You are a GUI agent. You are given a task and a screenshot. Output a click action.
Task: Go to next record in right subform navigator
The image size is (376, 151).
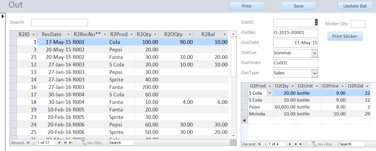[x=289, y=144]
